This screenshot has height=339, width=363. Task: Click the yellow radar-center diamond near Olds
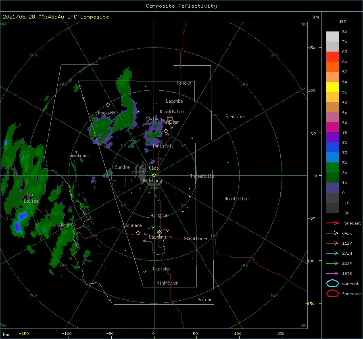154,175
